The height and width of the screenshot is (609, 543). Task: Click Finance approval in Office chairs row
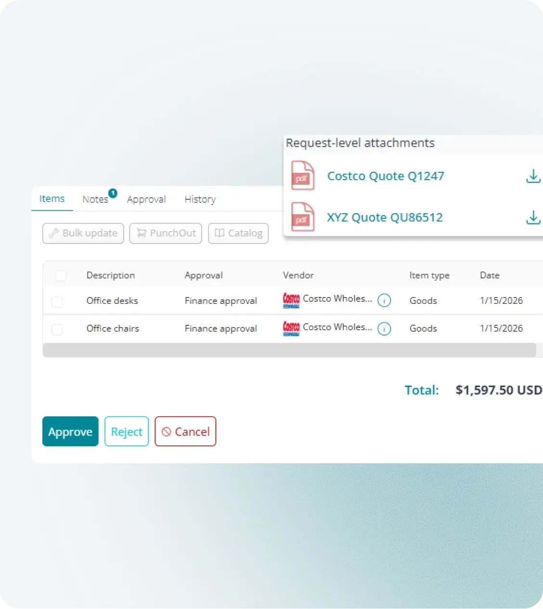[x=221, y=328]
